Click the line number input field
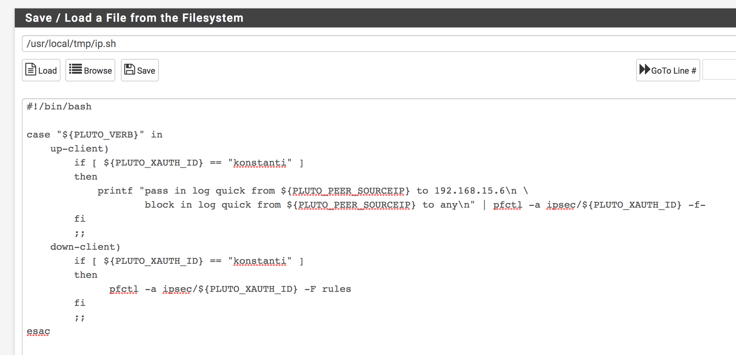Image resolution: width=736 pixels, height=355 pixels. (719, 70)
